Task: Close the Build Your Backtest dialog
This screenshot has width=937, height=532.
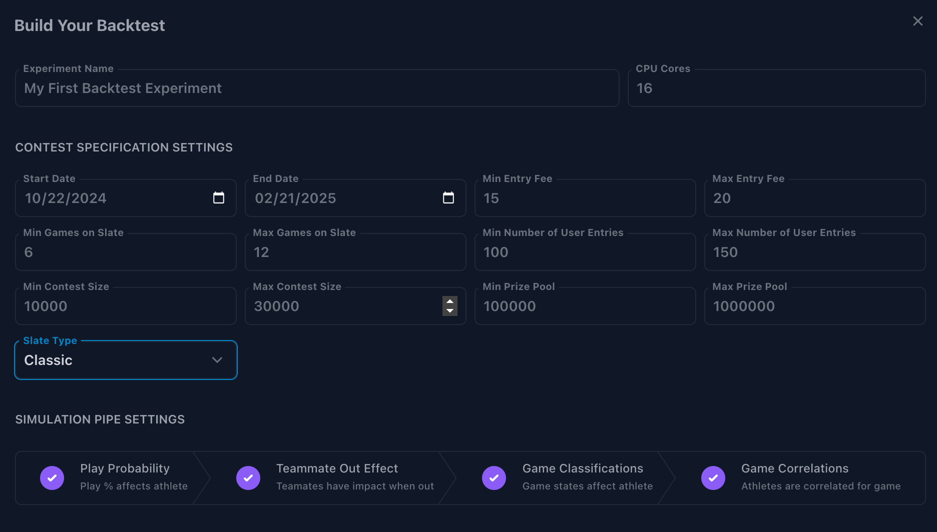Action: pyautogui.click(x=917, y=21)
